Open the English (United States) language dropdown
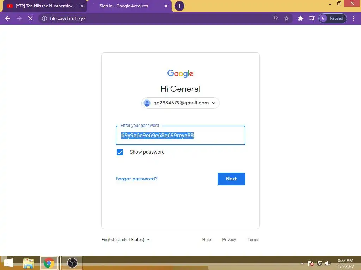 tap(126, 240)
